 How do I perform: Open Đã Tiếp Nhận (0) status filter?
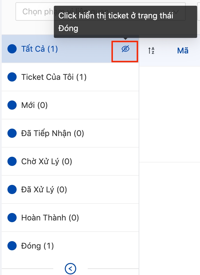pos(70,133)
